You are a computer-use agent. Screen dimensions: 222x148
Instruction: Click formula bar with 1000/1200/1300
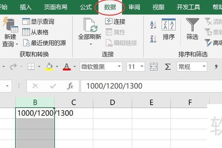pyautogui.click(x=151, y=86)
